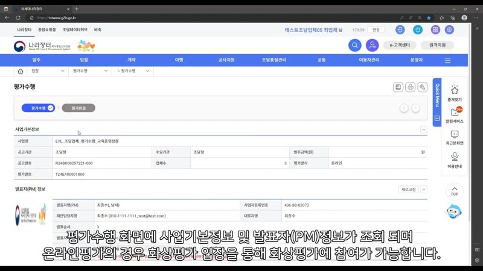Click the previous step arrow in progress bar
The height and width of the screenshot is (271, 483).
click(x=404, y=108)
